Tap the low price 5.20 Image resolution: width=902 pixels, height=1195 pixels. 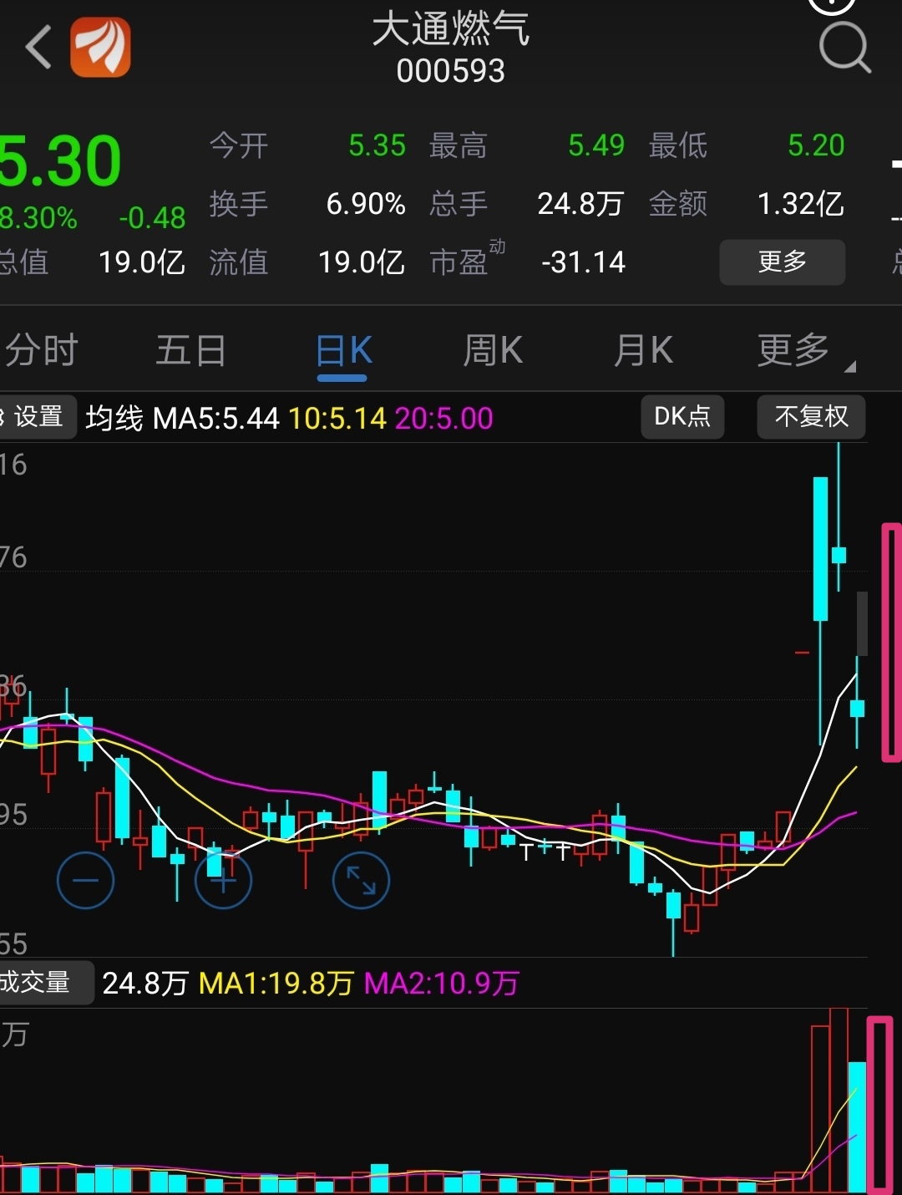click(816, 145)
